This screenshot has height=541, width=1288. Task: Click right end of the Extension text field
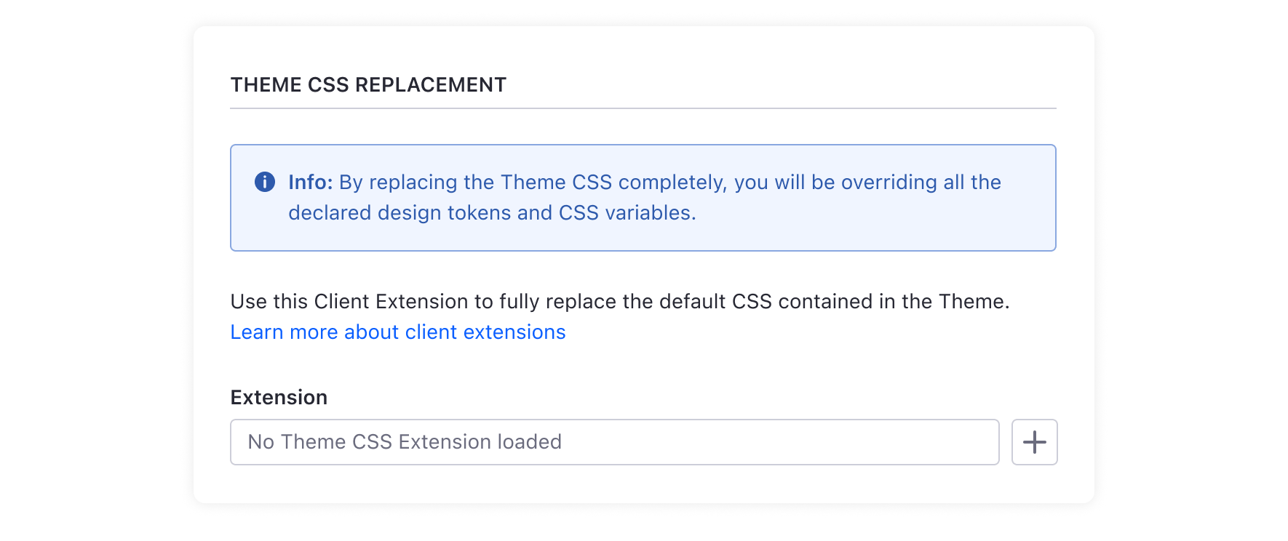coord(975,442)
